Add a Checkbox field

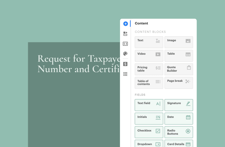149,132
